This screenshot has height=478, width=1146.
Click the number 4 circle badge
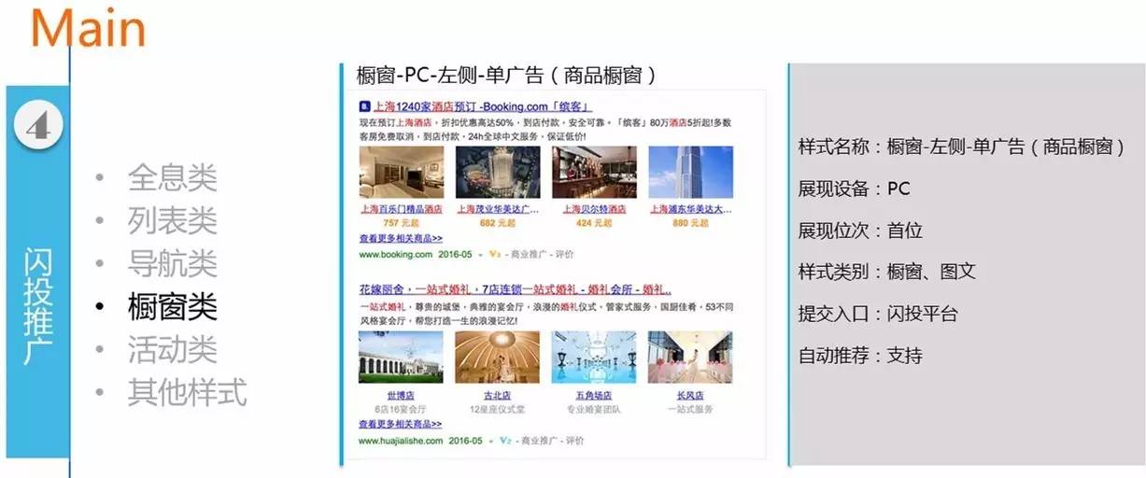click(37, 127)
